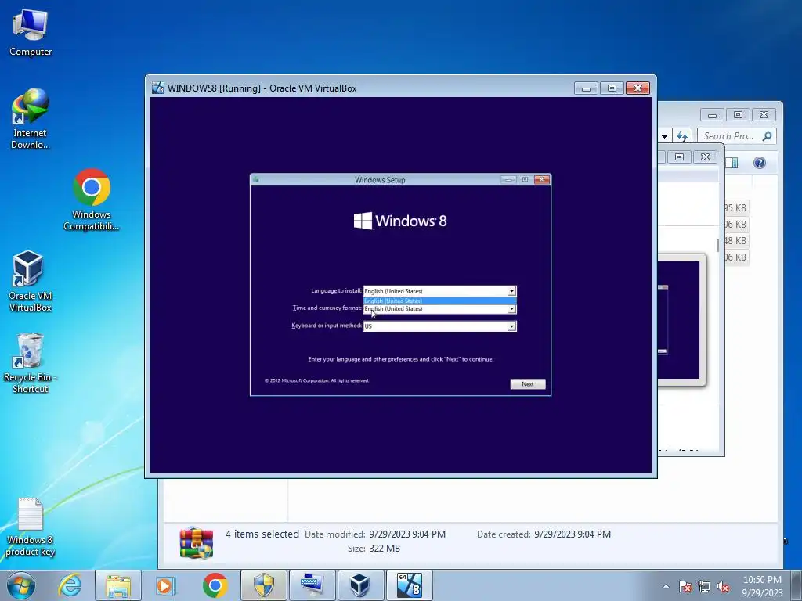The height and width of the screenshot is (601, 802).
Task: Select file size entry 95 KB
Action: (735, 208)
